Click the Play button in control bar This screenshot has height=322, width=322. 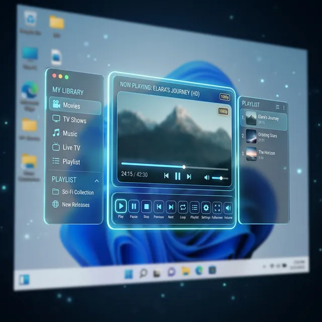pyautogui.click(x=121, y=206)
